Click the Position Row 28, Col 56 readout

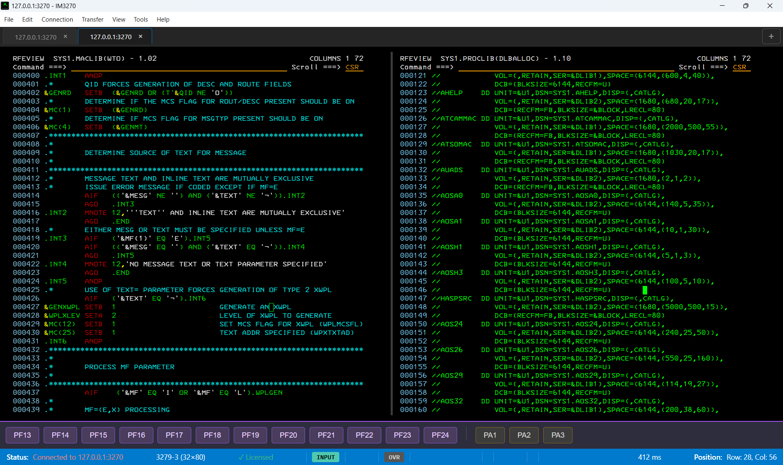tap(735, 457)
